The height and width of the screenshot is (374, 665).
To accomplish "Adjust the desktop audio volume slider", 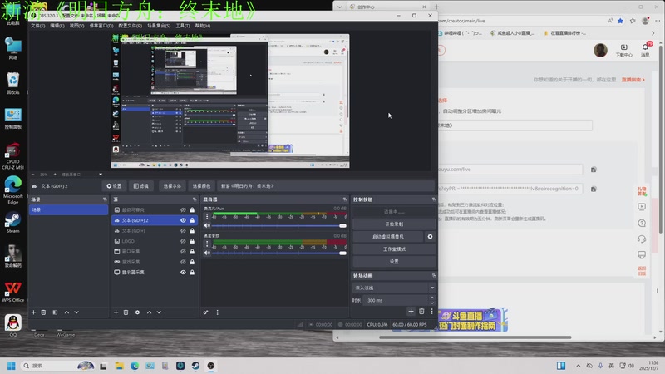I will click(279, 253).
